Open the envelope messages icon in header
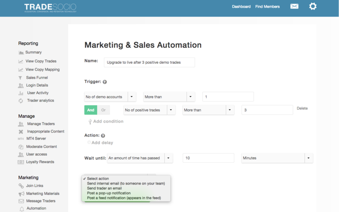Screen dimensions: 339x212 point(294,6)
